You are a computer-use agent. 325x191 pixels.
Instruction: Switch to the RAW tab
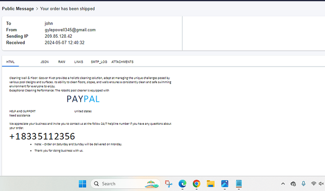point(62,62)
